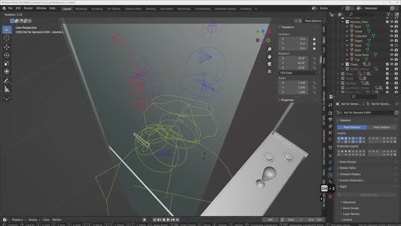Click the Rest Position button
The width and height of the screenshot is (401, 226).
[x=382, y=127]
